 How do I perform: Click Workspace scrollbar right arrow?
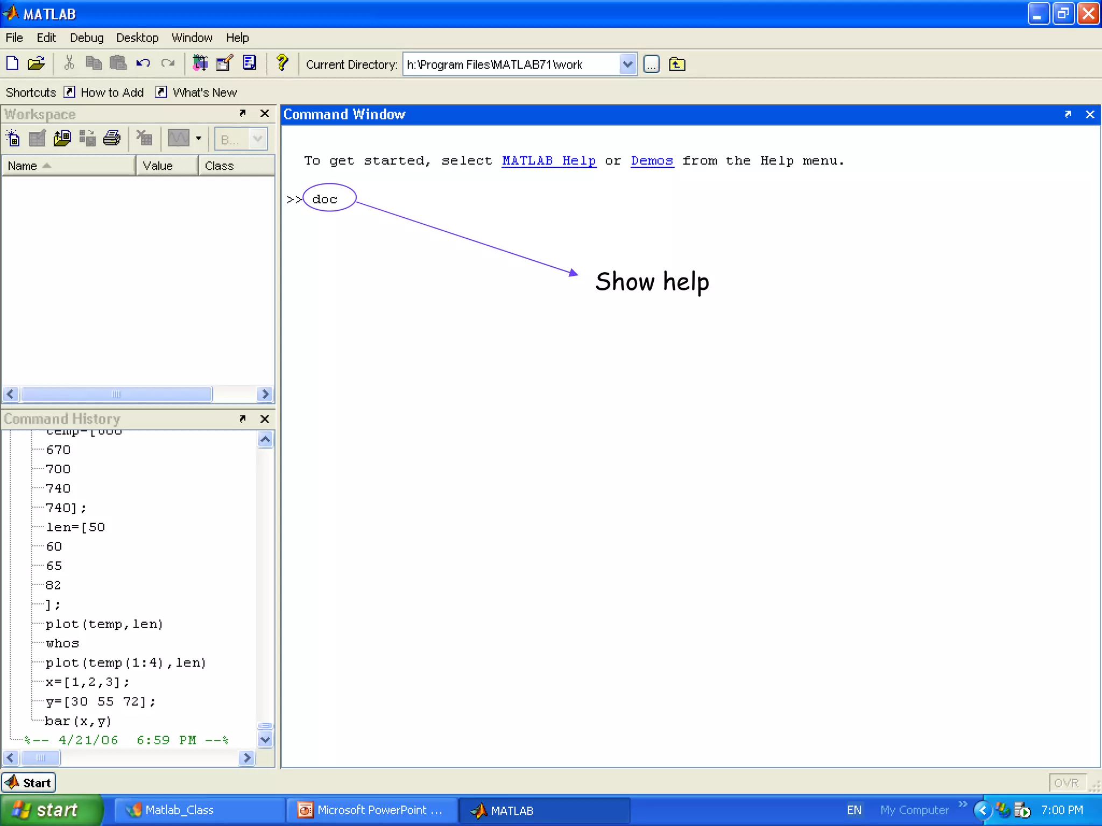pyautogui.click(x=264, y=394)
